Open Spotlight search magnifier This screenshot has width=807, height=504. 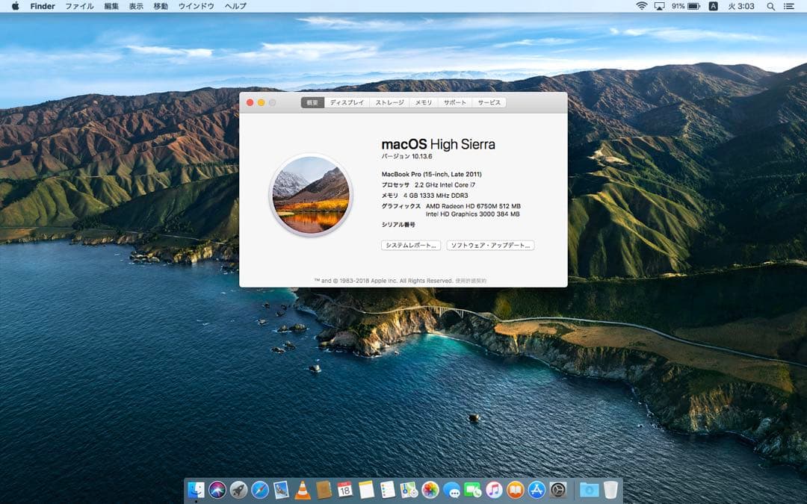(770, 6)
